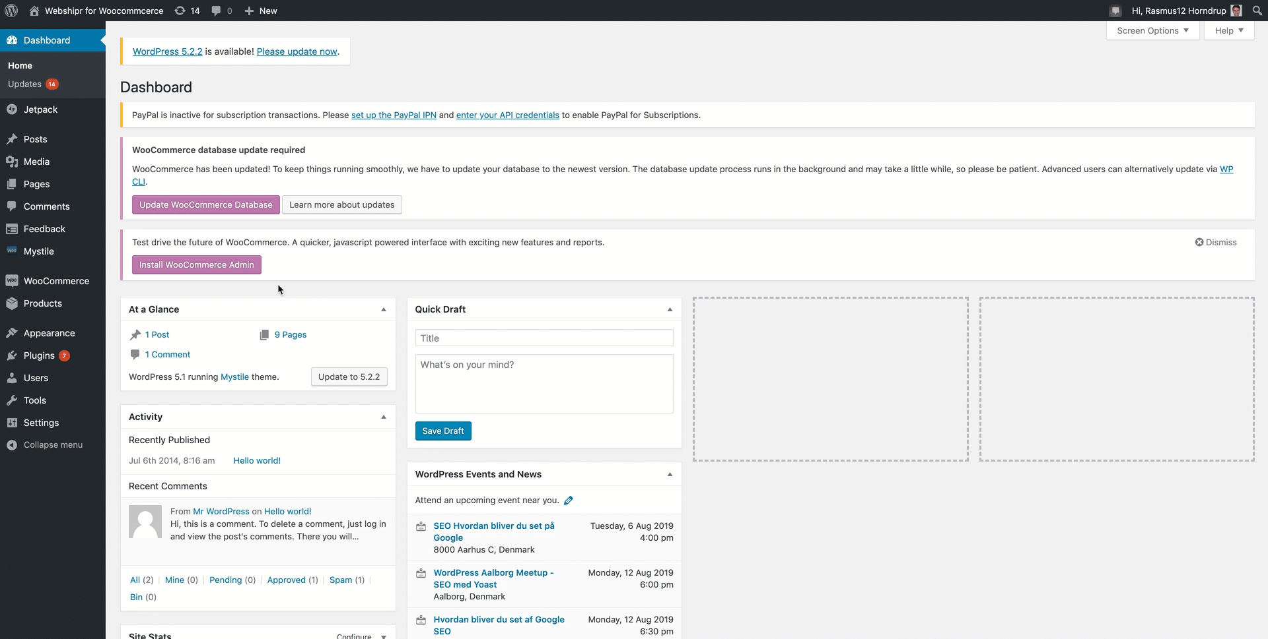Filter comments by Spam (1)
This screenshot has height=639, width=1268.
tap(347, 580)
